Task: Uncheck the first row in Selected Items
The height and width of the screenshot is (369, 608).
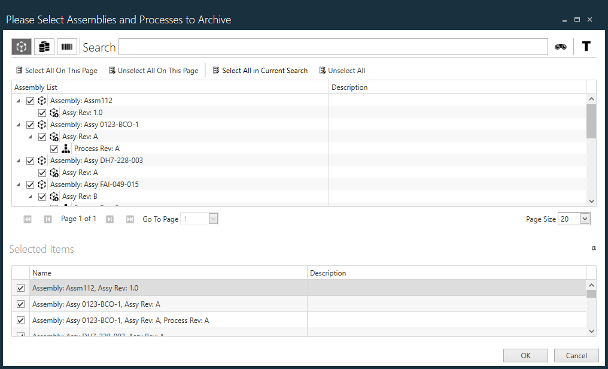Action: [20, 288]
